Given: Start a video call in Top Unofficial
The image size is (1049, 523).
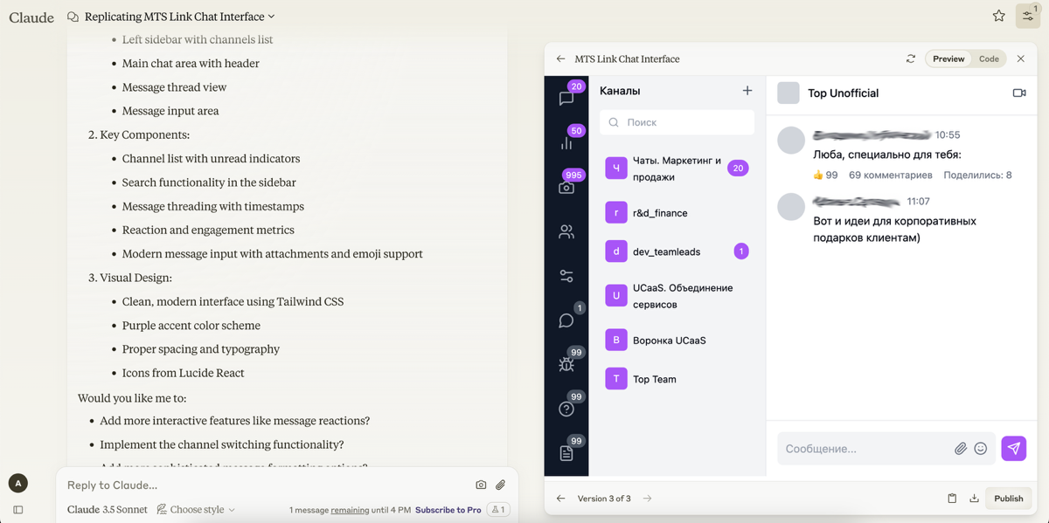Looking at the screenshot, I should tap(1019, 93).
